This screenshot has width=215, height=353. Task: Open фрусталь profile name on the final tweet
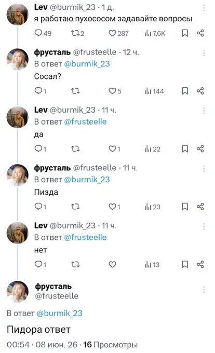click(53, 287)
